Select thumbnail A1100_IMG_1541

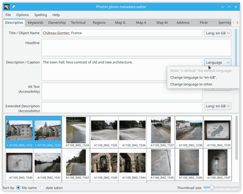point(48,165)
